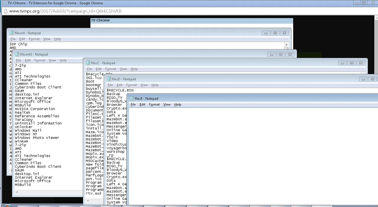Click "3DP Chip" line in filesmt

18,44
